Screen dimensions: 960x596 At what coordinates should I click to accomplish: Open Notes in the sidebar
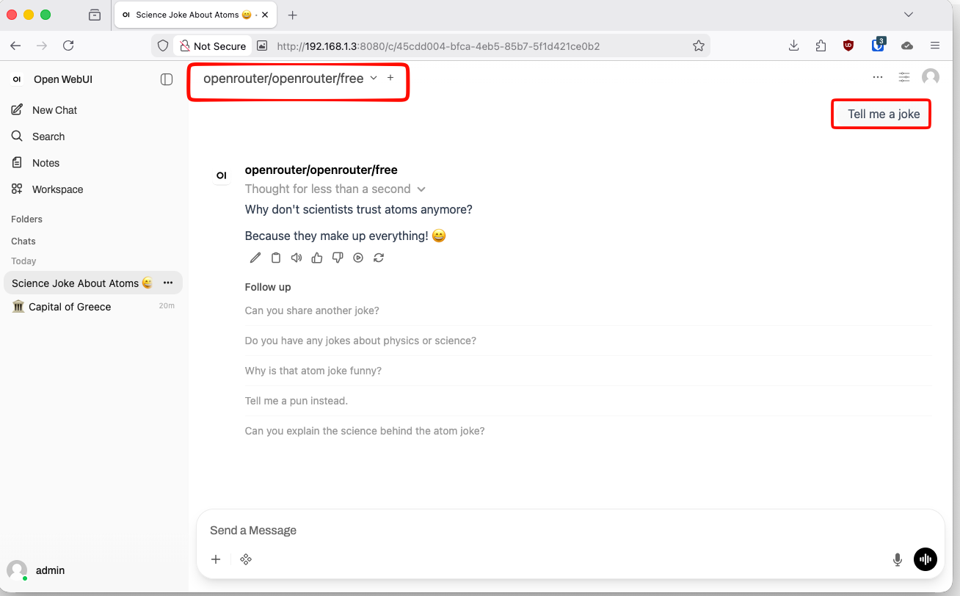(x=92, y=163)
